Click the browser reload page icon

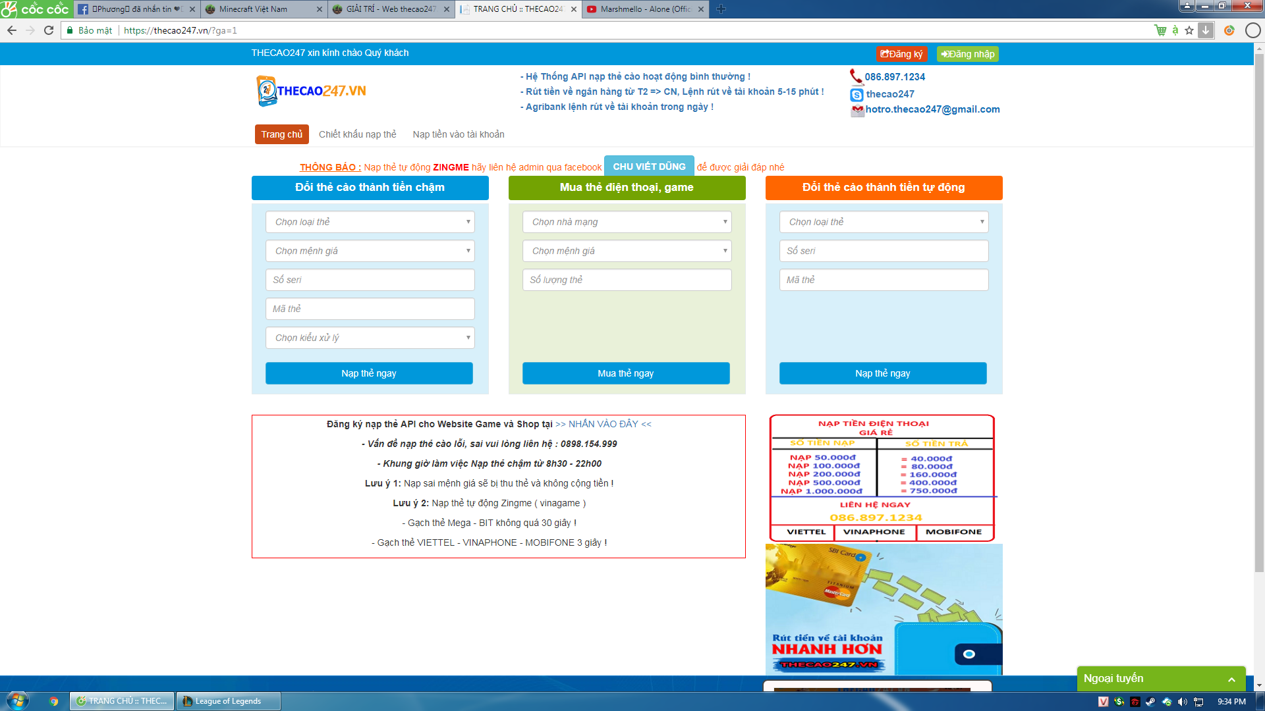(49, 30)
